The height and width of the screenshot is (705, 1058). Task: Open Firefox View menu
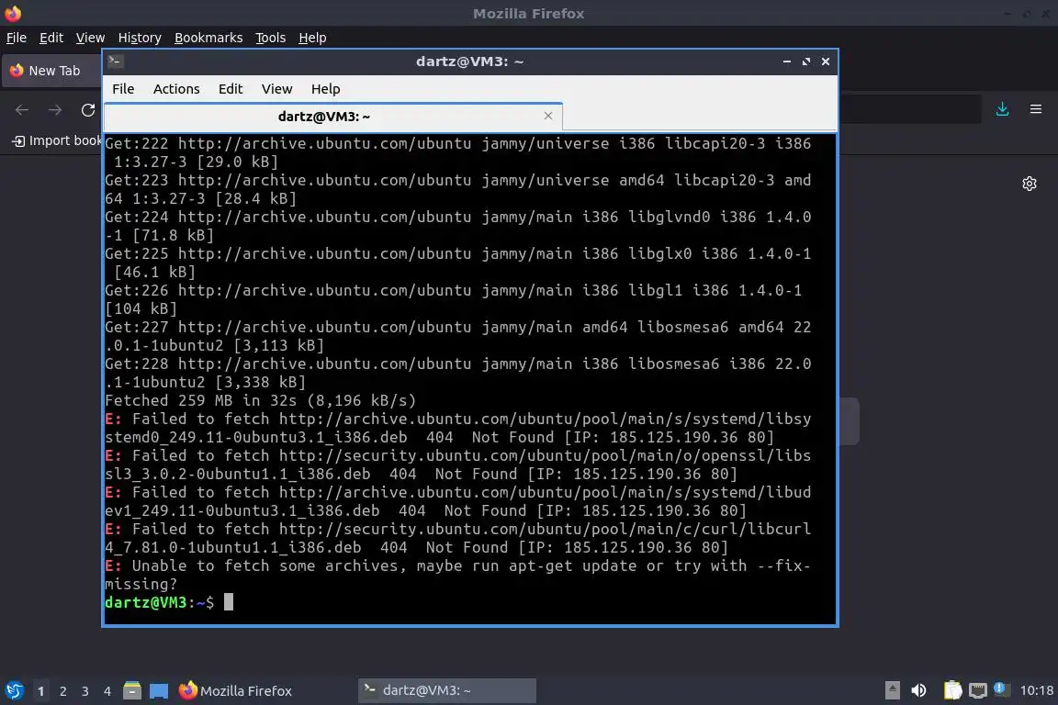pyautogui.click(x=90, y=38)
